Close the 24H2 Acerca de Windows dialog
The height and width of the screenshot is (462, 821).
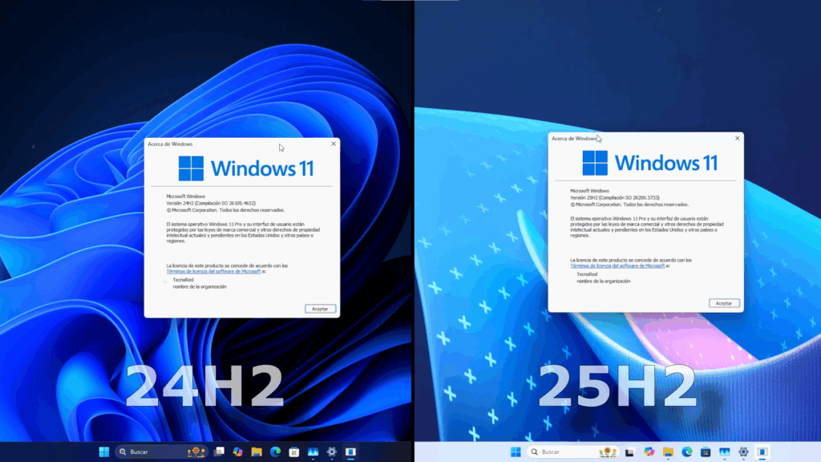point(334,144)
